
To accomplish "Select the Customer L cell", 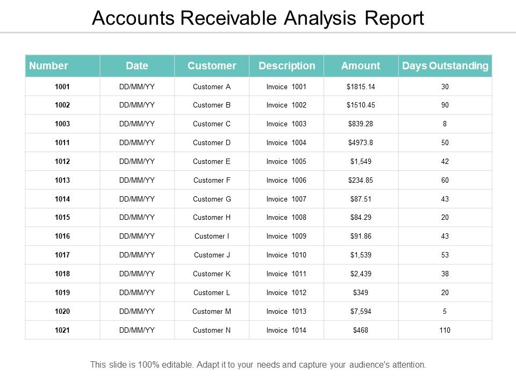I will 212,292.
